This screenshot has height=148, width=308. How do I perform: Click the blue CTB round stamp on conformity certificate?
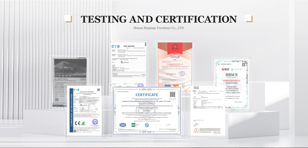click(x=95, y=122)
